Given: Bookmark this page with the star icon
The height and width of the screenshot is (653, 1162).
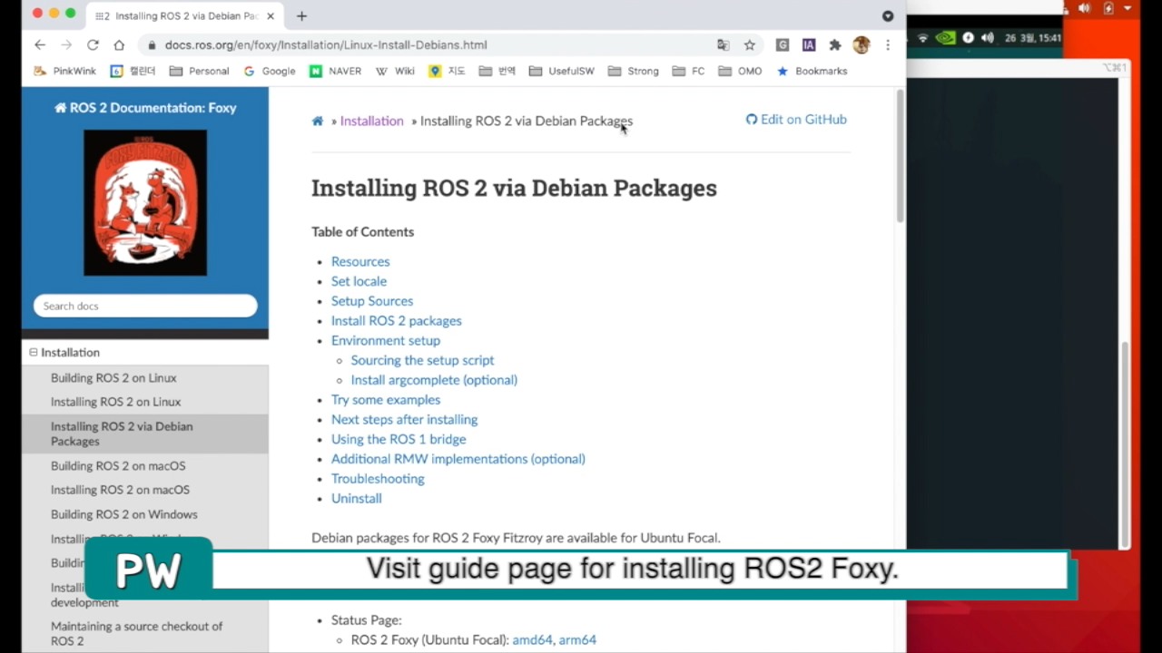Looking at the screenshot, I should [x=750, y=44].
